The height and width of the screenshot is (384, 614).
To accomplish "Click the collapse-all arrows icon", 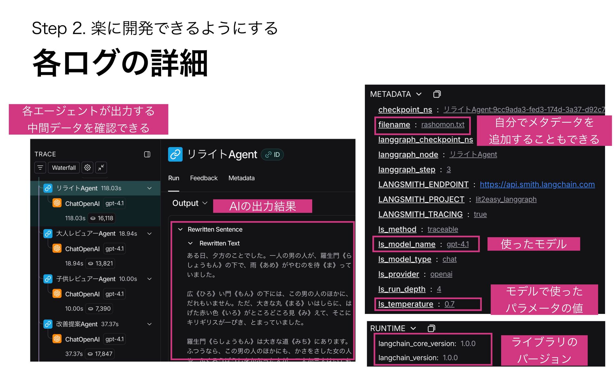I will click(x=101, y=168).
